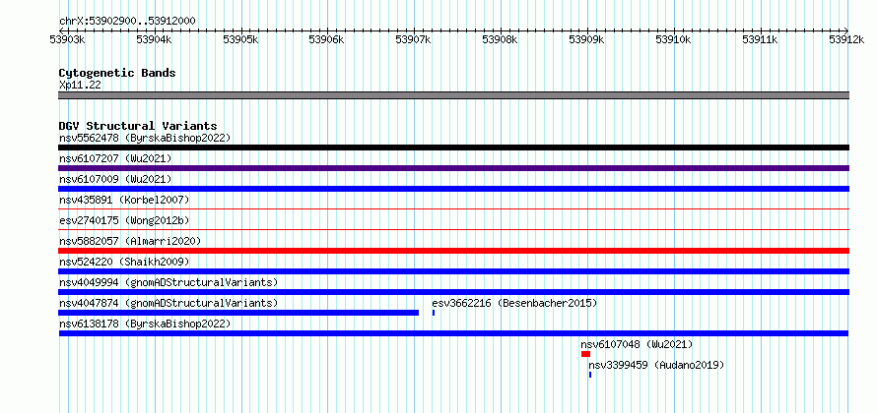Viewport: 877px width, 413px height.
Task: Click the nsv6138178 (ByrskaBishop2022) label
Action: (145, 324)
